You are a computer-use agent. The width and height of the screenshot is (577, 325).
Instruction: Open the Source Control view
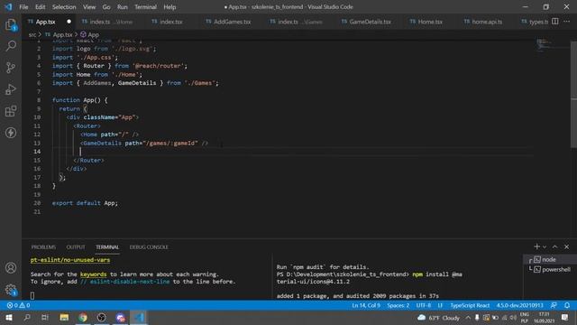(x=11, y=68)
